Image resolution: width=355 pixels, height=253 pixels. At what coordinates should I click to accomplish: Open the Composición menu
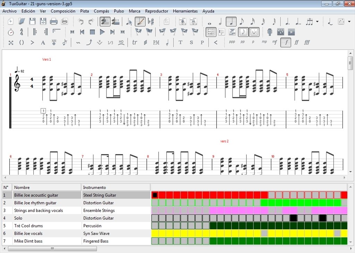(x=63, y=11)
